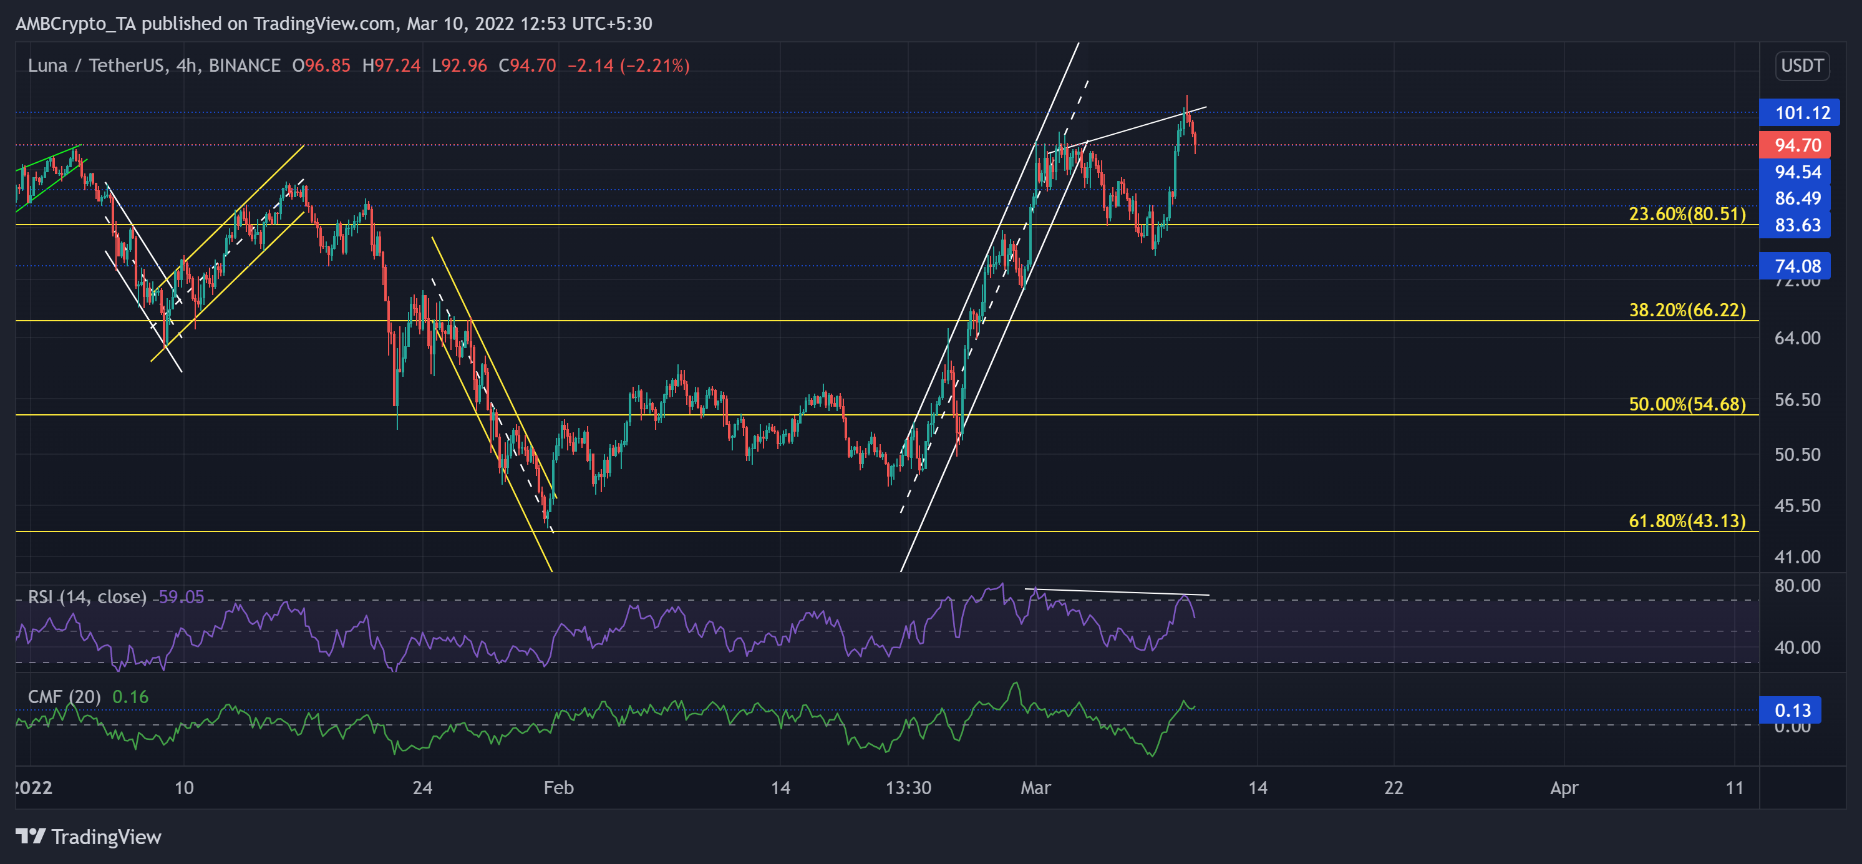Click the 83.63 blue price label
Viewport: 1862px width, 864px height.
(1795, 225)
